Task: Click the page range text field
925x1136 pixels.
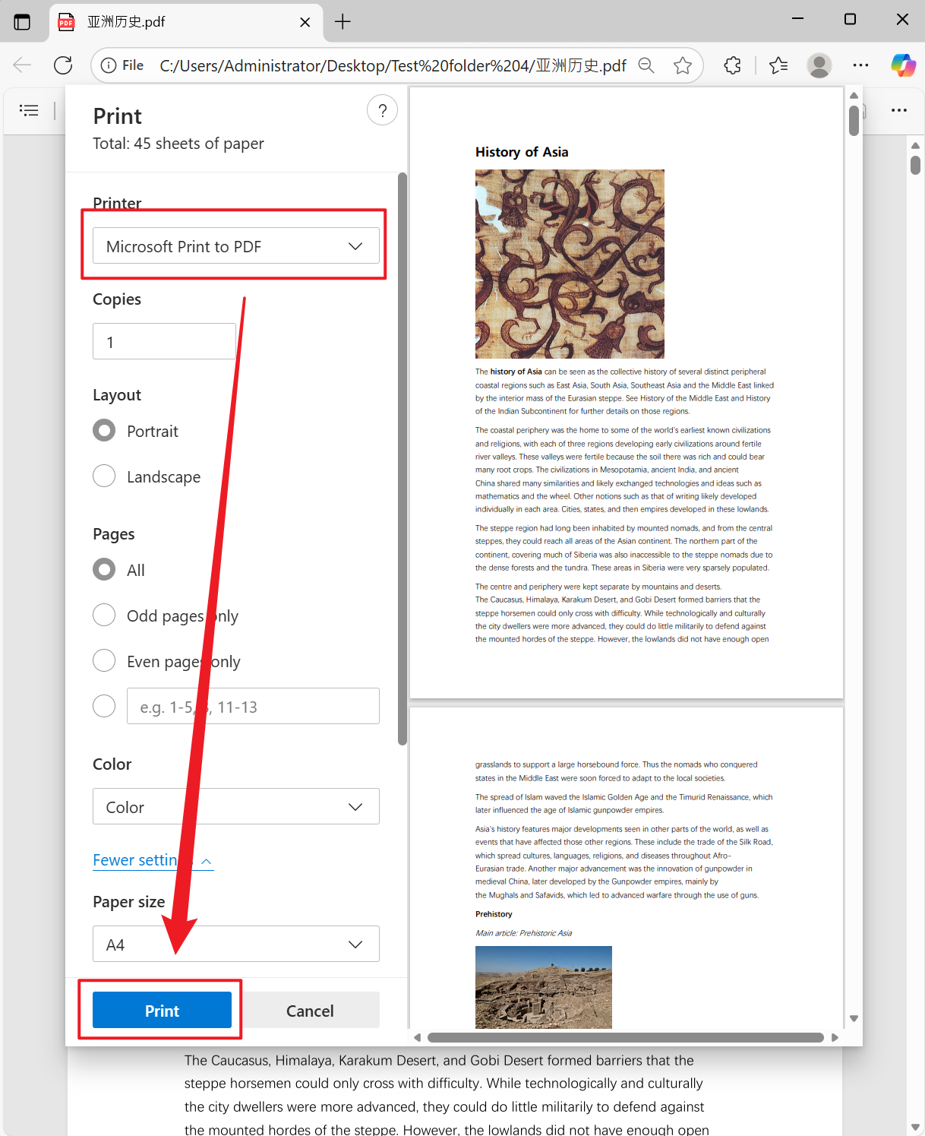Action: click(253, 707)
